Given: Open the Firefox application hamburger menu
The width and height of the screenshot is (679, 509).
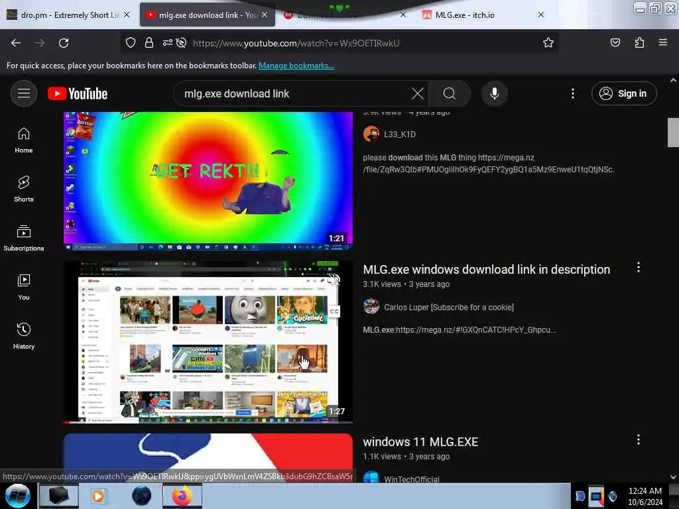Looking at the screenshot, I should (663, 43).
